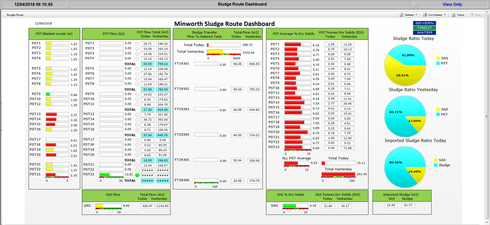490x225 pixels.
Task: Click the PST23 blanket level gauge bar
Action: tap(56, 175)
